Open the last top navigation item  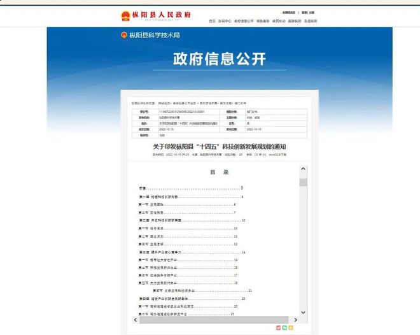point(311,21)
